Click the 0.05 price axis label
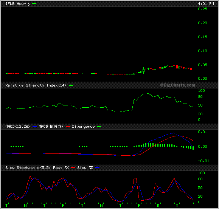219x209 pixels. coord(202,65)
